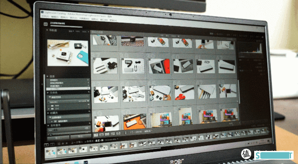Click the Lightroom Classic identity plate logo

[46, 24]
